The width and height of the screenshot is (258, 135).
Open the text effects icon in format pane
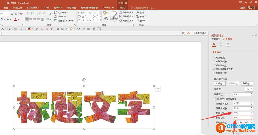click(x=221, y=44)
